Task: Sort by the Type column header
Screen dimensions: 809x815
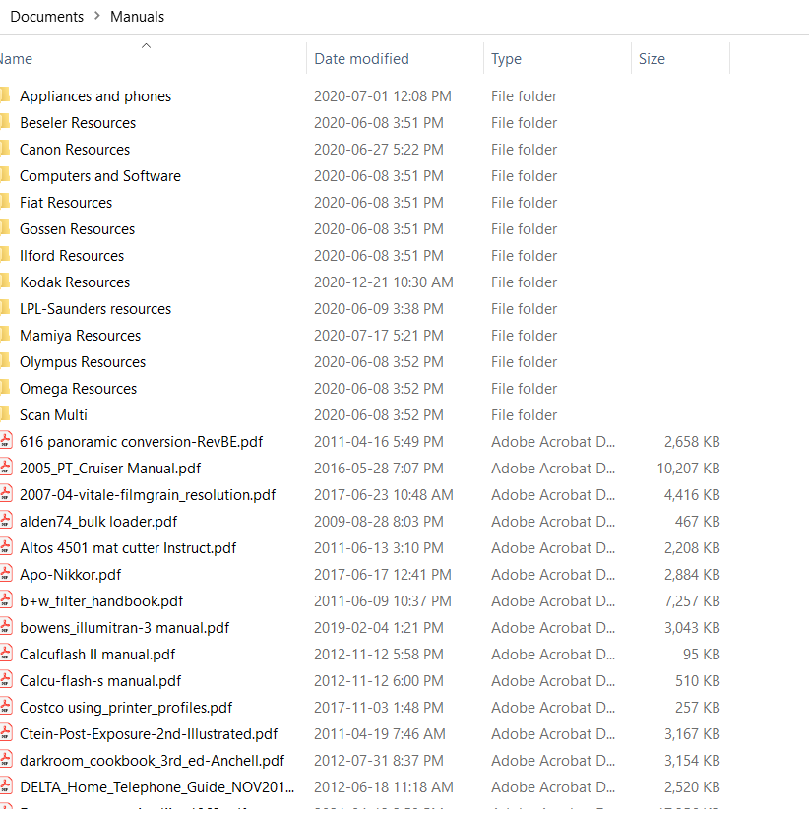Action: (506, 59)
